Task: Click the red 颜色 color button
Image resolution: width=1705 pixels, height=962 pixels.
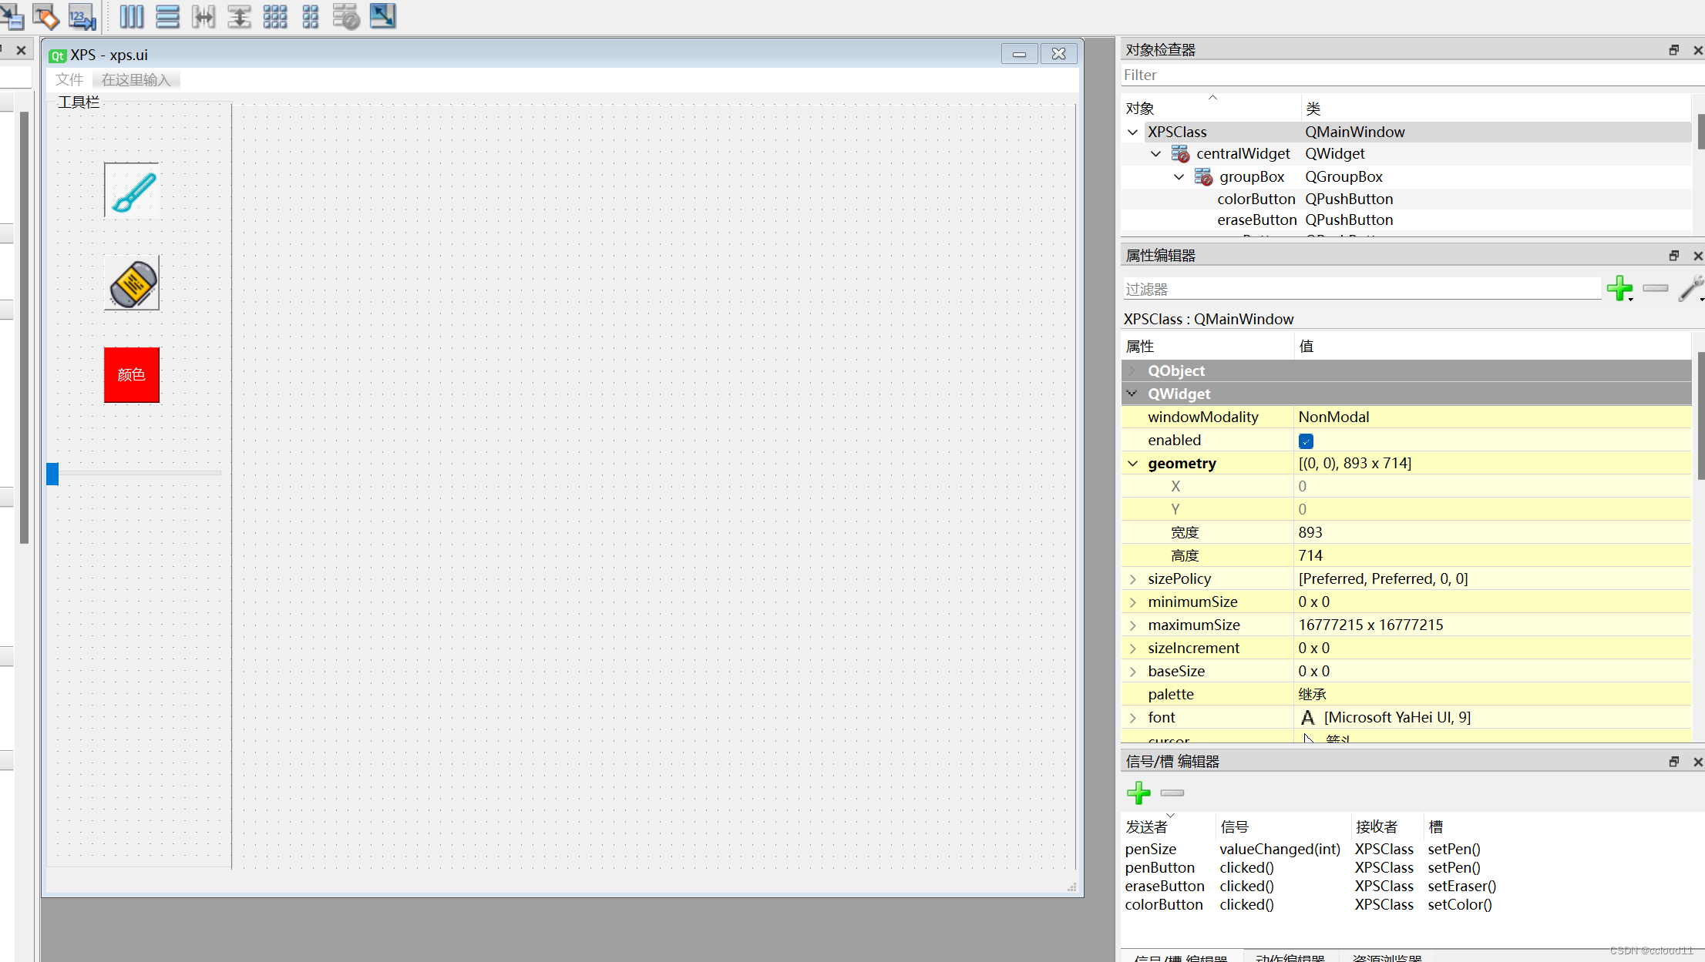Action: [x=132, y=375]
